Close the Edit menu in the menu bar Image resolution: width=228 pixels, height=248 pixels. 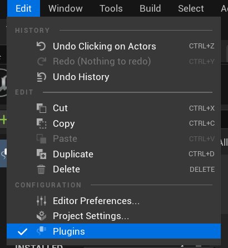pyautogui.click(x=23, y=8)
